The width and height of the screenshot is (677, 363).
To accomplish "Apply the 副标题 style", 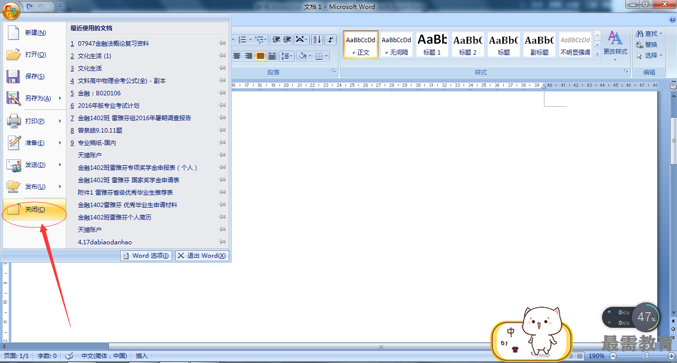I will (540, 44).
